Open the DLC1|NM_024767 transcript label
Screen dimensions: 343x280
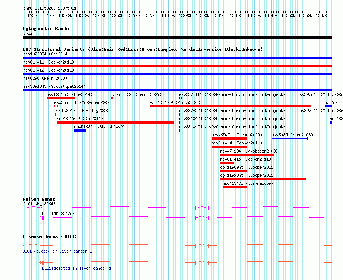point(58,213)
